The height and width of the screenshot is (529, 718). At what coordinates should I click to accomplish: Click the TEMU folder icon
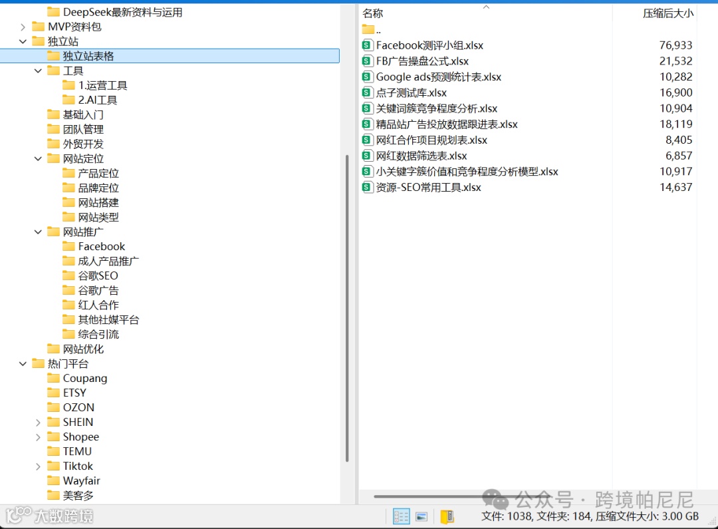pos(54,452)
